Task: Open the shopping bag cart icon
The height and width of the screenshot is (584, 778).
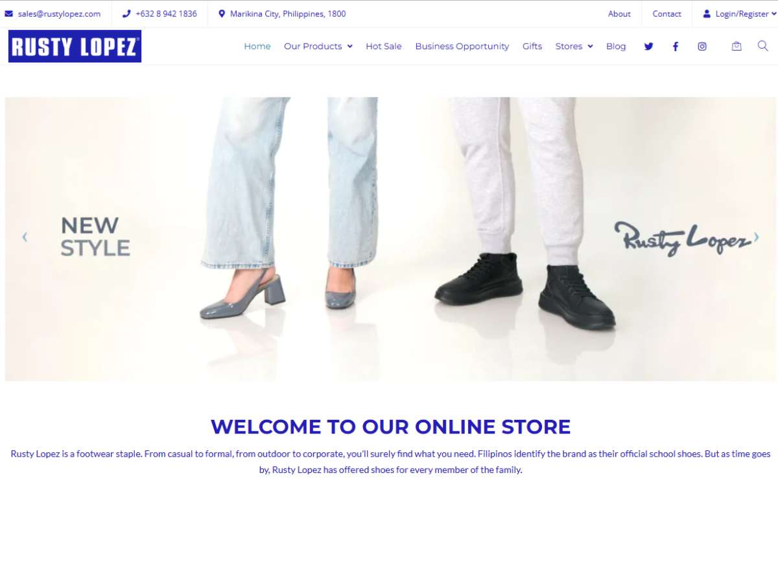Action: tap(737, 46)
